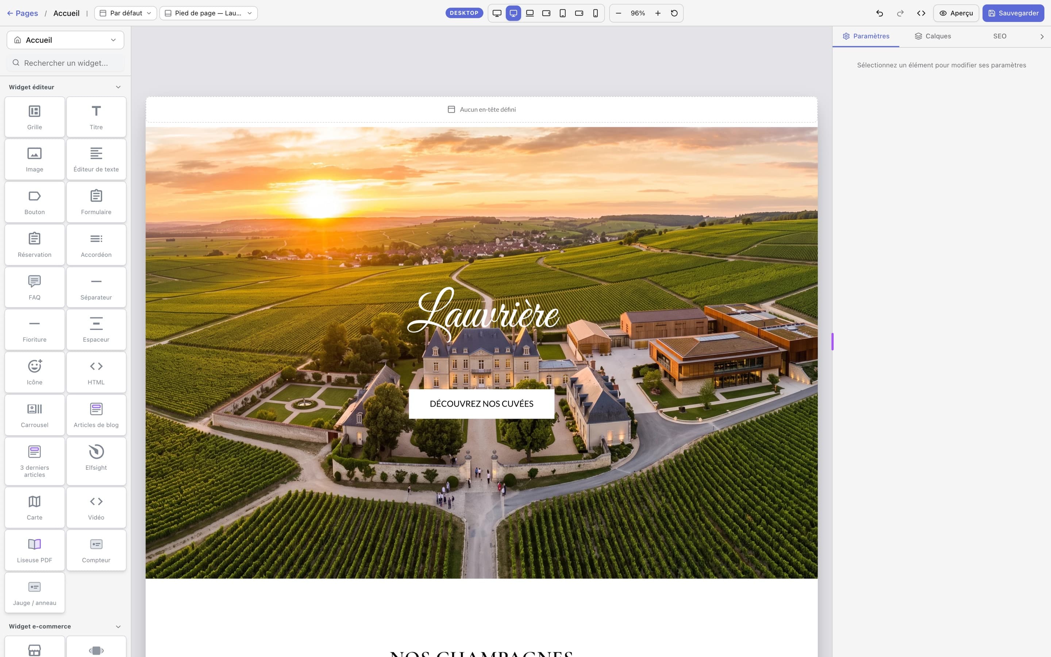The width and height of the screenshot is (1051, 657).
Task: Select the Bouton widget
Action: 35,202
